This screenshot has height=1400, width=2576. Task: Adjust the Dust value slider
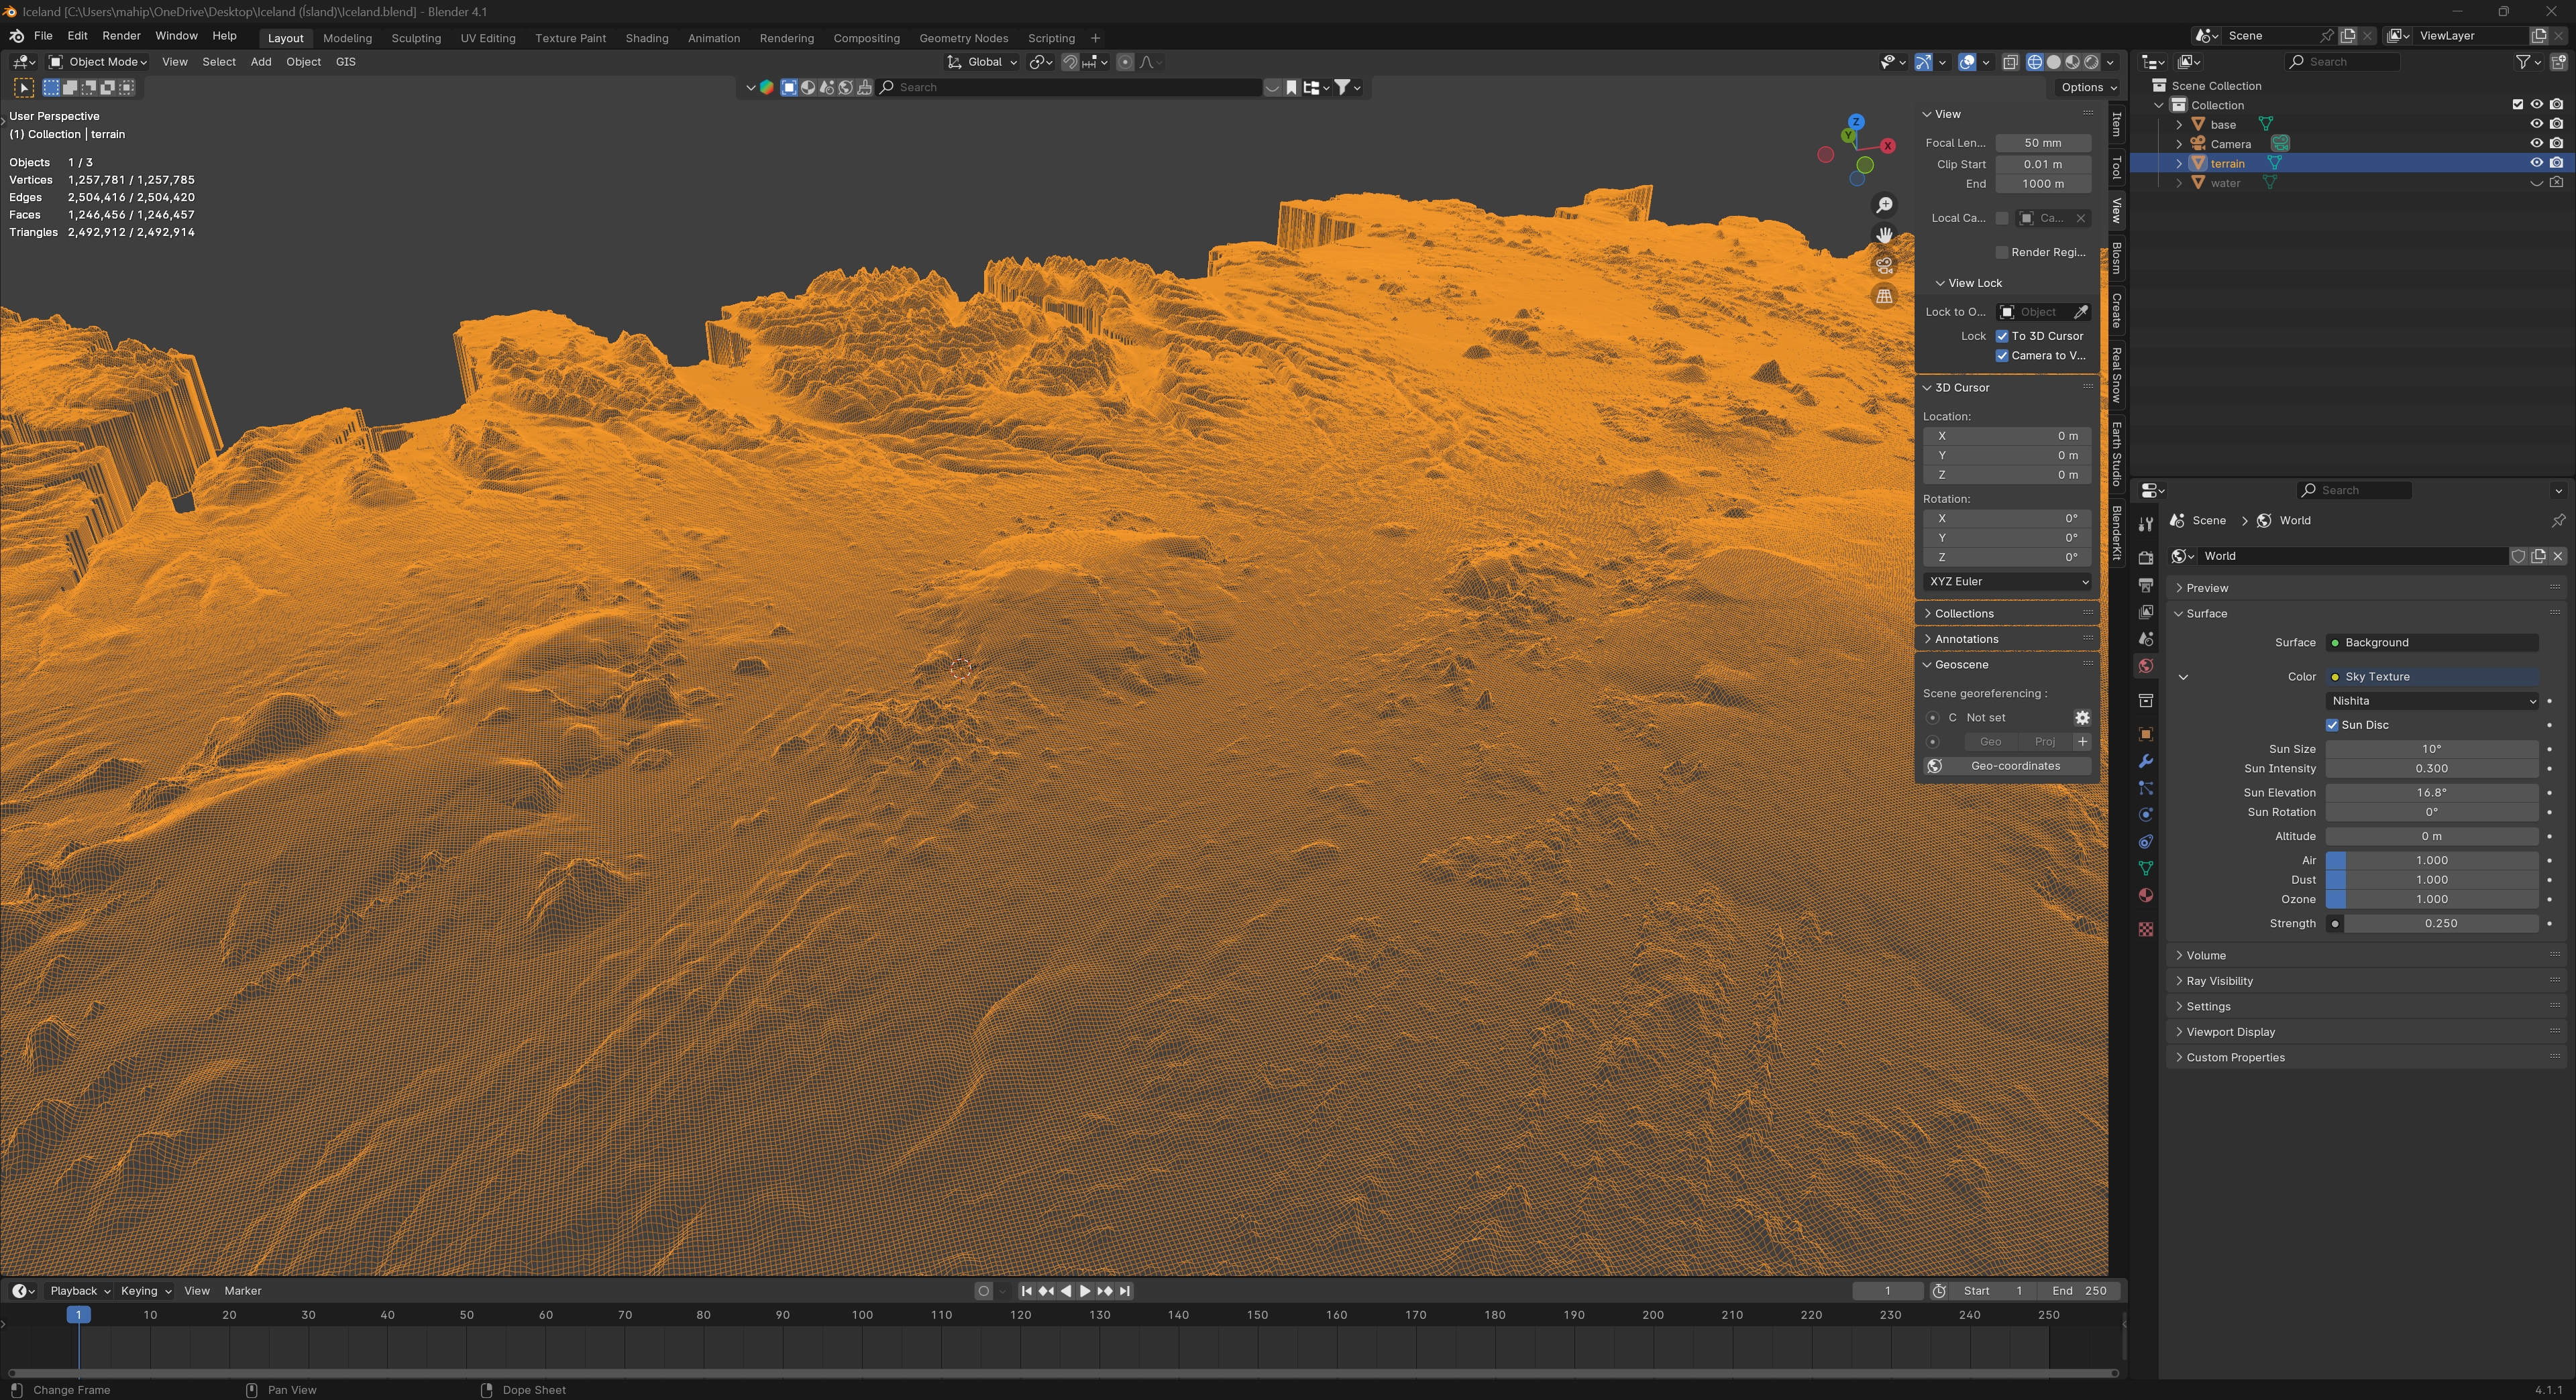(2431, 880)
